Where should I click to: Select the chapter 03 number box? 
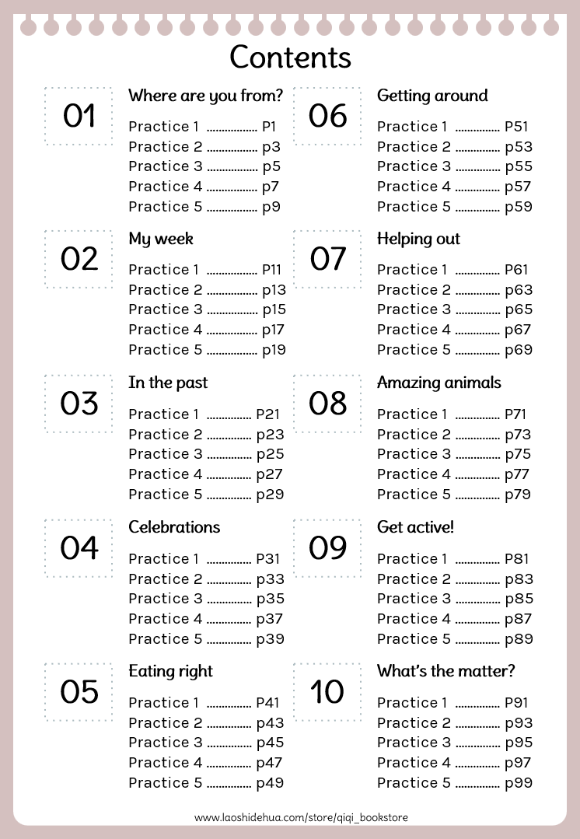tap(79, 404)
